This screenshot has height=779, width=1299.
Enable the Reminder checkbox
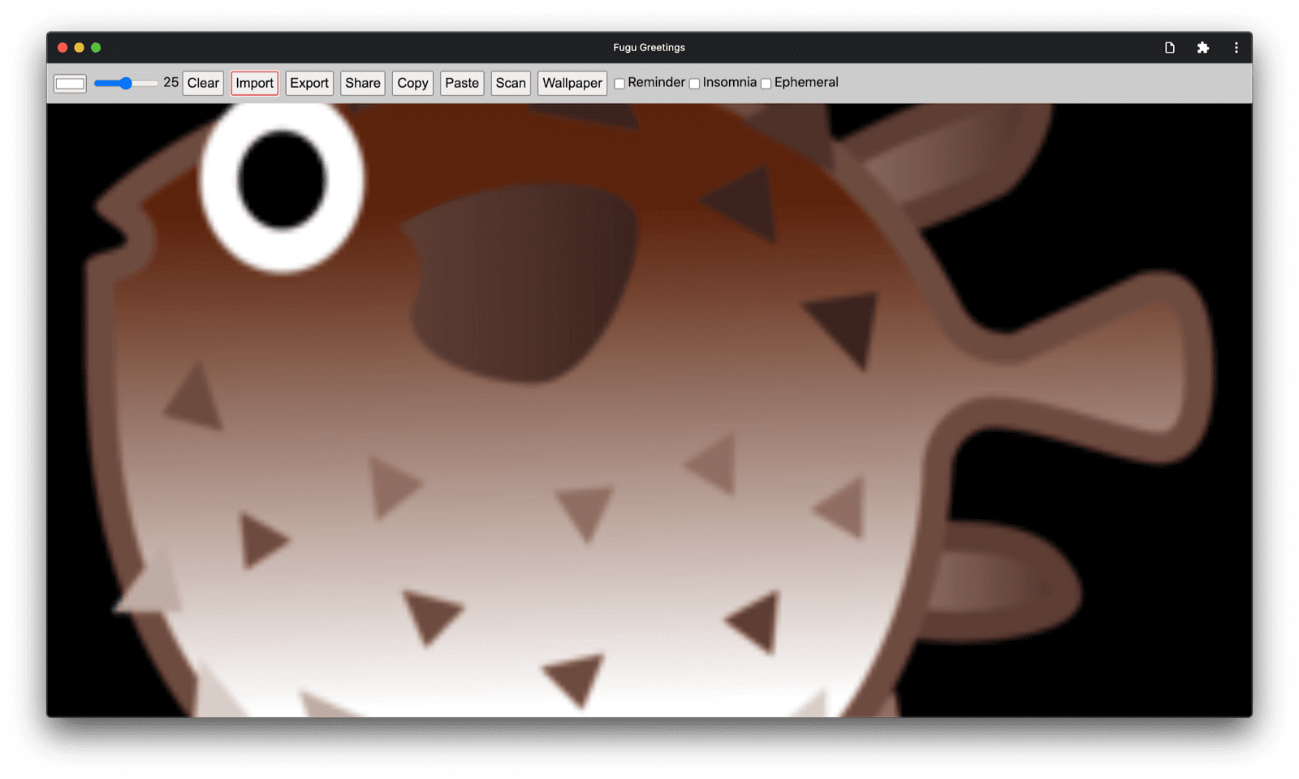point(619,83)
